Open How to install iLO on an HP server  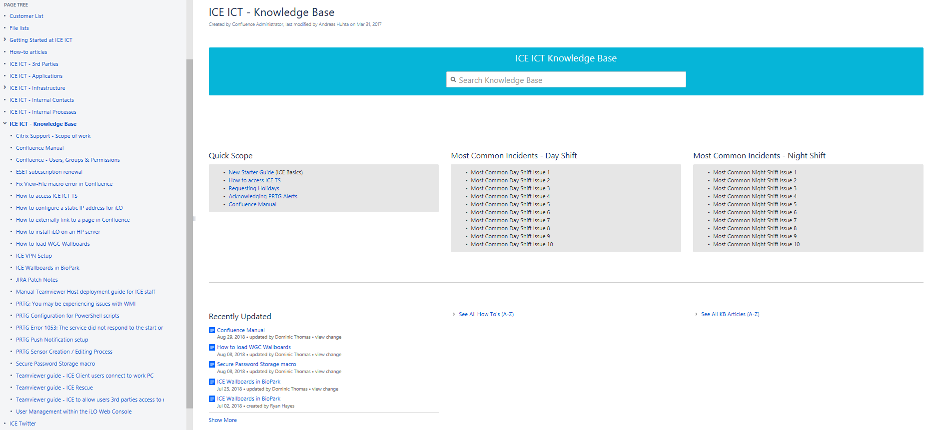point(58,232)
